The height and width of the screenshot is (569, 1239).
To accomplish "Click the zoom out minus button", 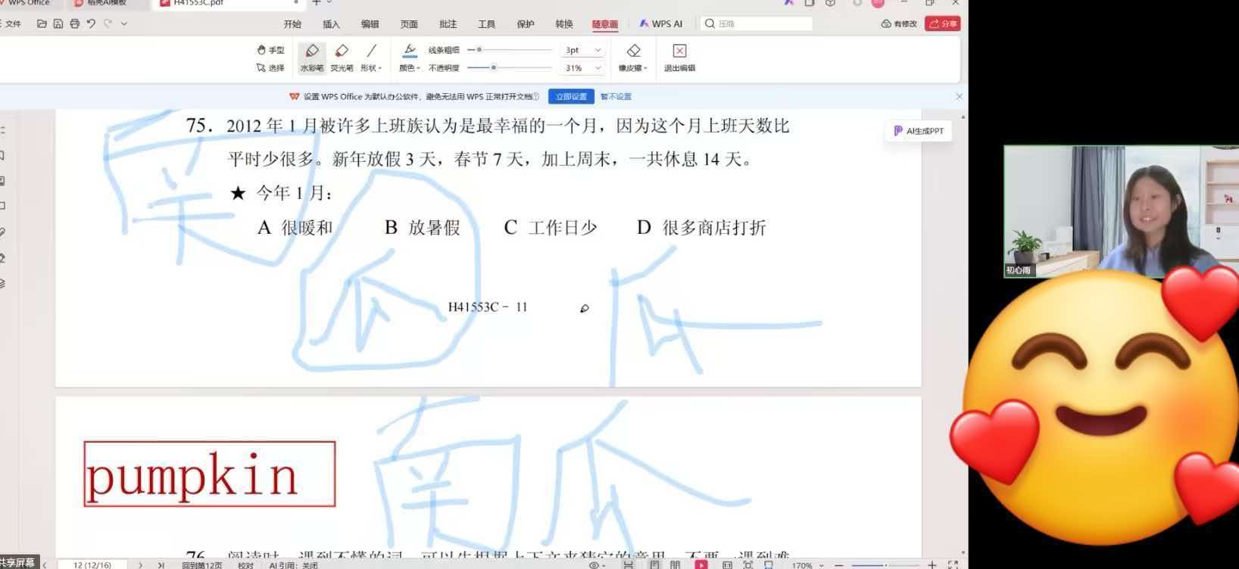I will (x=838, y=564).
